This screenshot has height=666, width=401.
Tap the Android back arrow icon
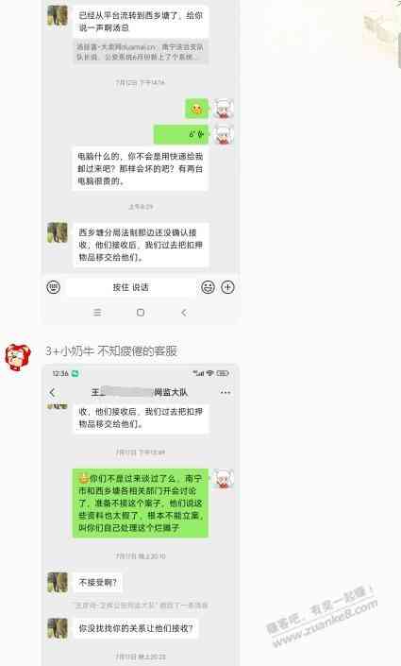184,313
